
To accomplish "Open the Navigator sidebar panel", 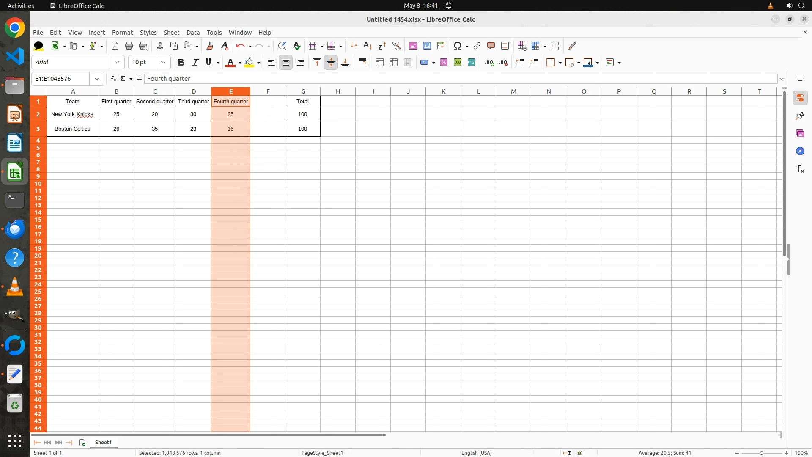I will click(800, 151).
